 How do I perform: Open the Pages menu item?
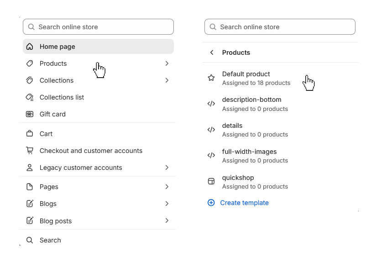98,187
